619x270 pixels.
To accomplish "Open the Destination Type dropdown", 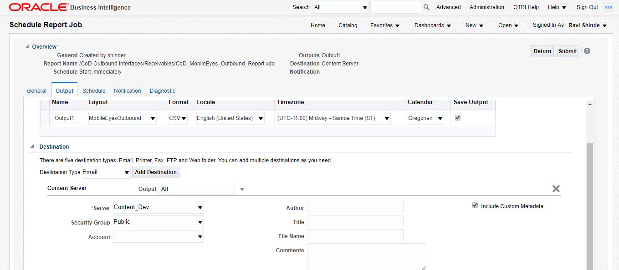I will [106, 172].
